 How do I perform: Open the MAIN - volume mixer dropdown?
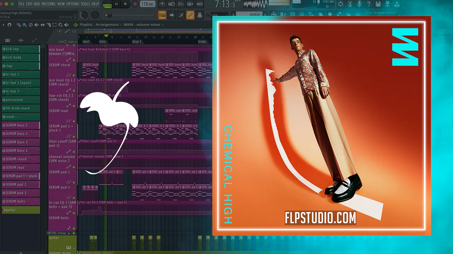click(142, 25)
